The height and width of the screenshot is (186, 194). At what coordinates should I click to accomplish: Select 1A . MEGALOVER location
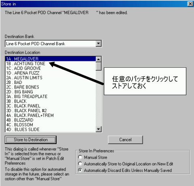[51, 59]
